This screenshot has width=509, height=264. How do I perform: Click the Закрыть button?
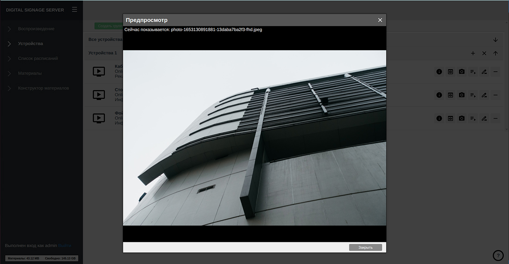point(366,248)
